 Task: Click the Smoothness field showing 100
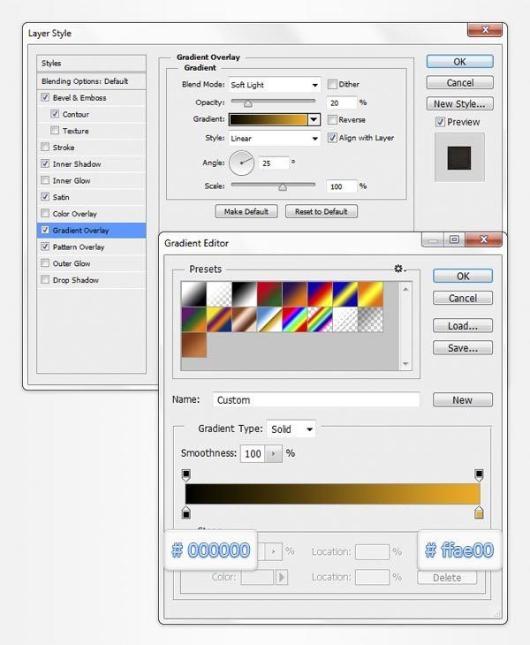pyautogui.click(x=253, y=453)
